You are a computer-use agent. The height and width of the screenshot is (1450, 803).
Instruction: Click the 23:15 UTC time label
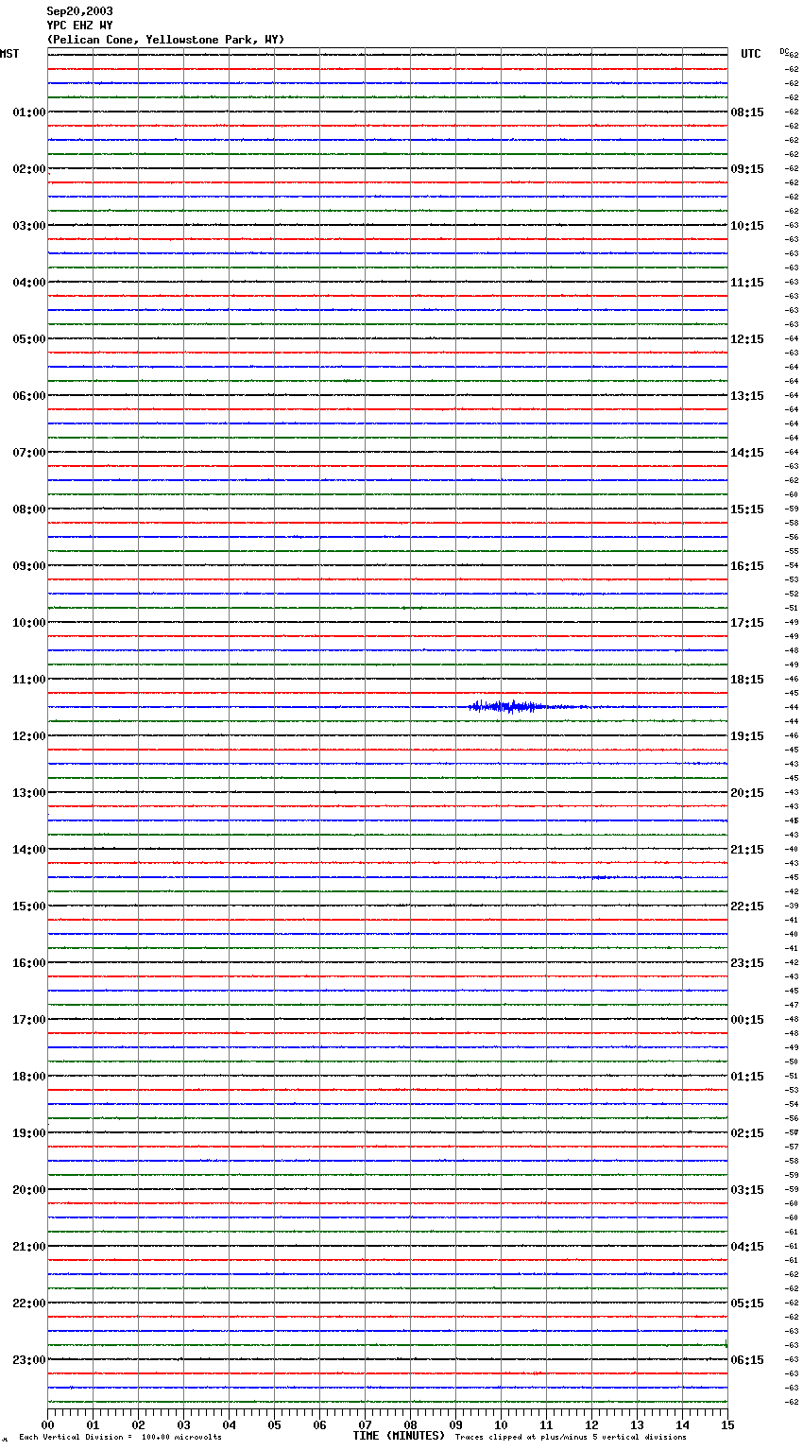747,963
